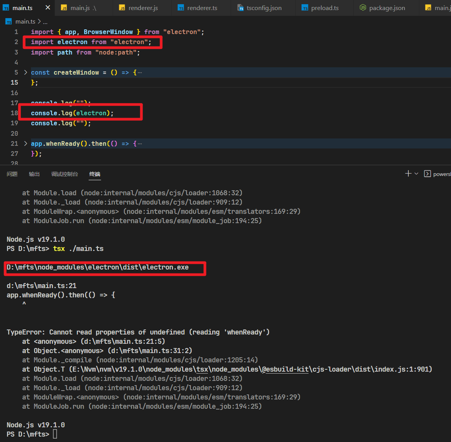This screenshot has width=451, height=442.
Task: Click the breadcrumb ellipsis after main.ts
Action: [x=45, y=22]
